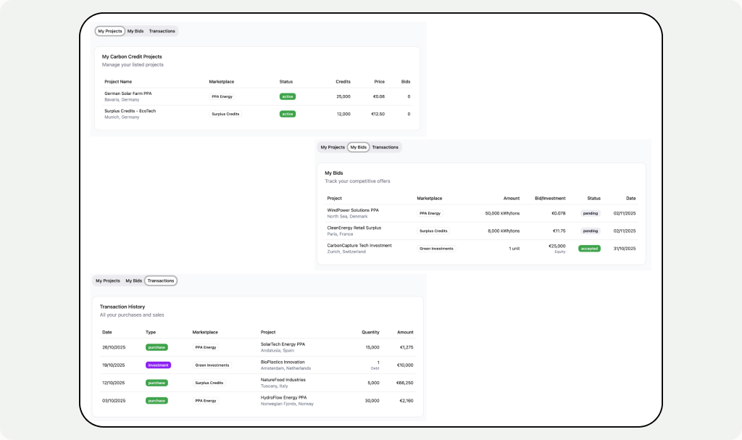Click Date column header in Transaction History
Image resolution: width=742 pixels, height=440 pixels.
click(x=107, y=333)
